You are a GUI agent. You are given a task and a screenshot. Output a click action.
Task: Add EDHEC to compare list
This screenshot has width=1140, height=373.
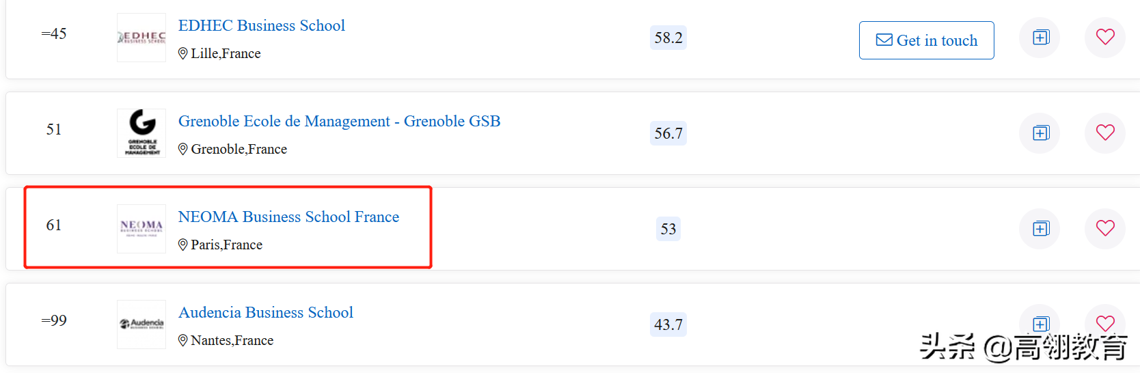(1040, 38)
